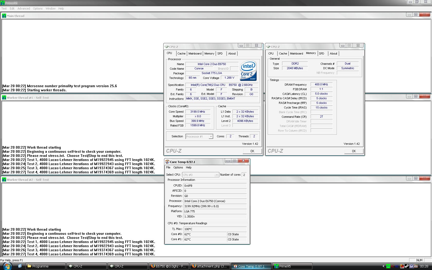Click the Core Voltage value 1.288 V
The image size is (432, 270).
[229, 78]
